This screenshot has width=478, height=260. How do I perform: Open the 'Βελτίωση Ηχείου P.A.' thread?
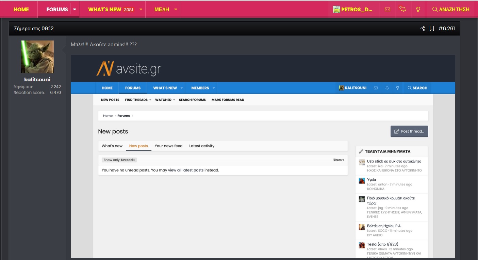(384, 226)
